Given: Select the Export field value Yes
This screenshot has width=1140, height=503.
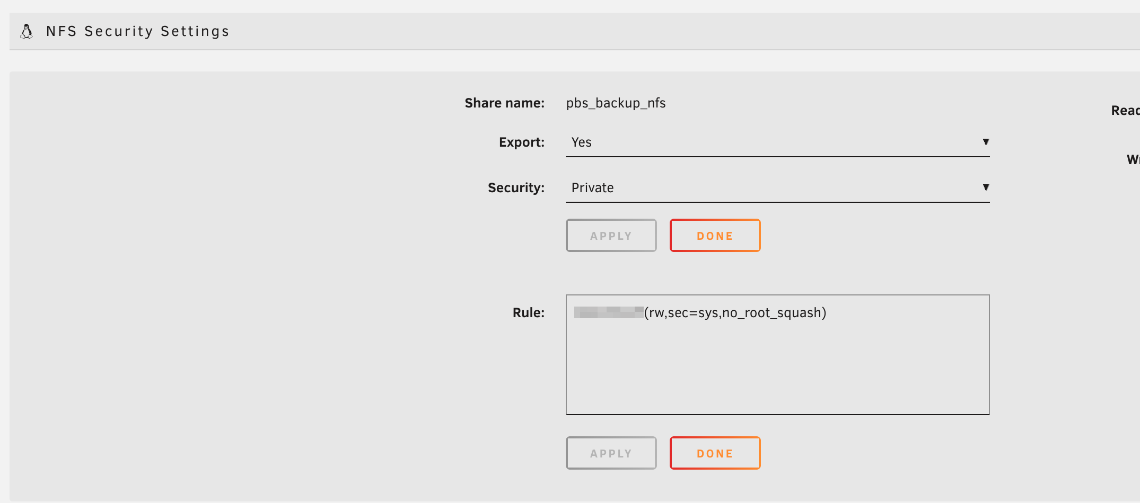Looking at the screenshot, I should [581, 142].
